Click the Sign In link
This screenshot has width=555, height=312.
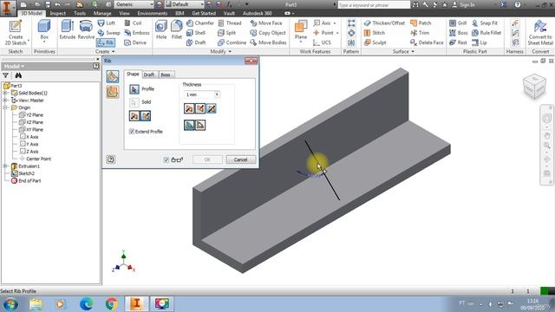click(464, 4)
